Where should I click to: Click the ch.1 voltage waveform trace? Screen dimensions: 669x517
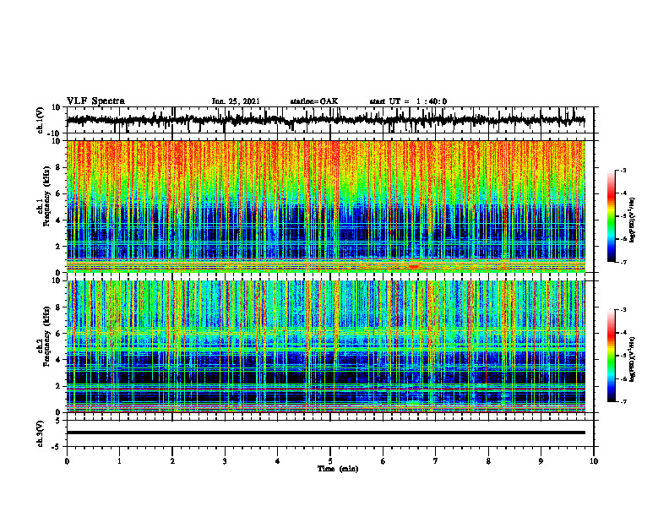click(x=325, y=120)
